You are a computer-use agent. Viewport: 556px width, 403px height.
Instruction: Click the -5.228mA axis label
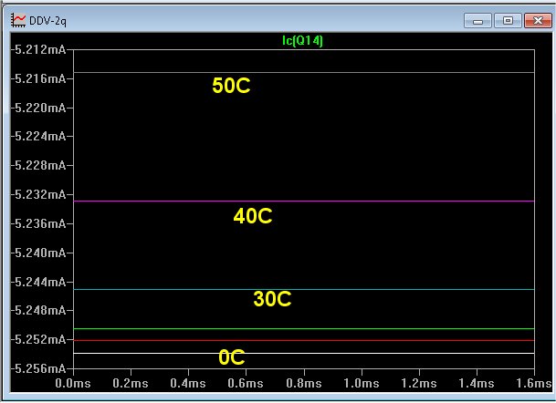(x=38, y=165)
